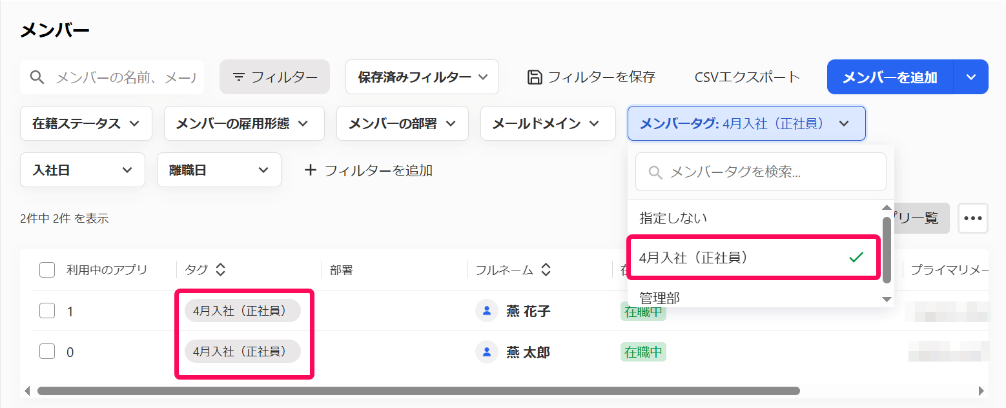
Task: Click the 部署 column header
Action: pyautogui.click(x=342, y=270)
